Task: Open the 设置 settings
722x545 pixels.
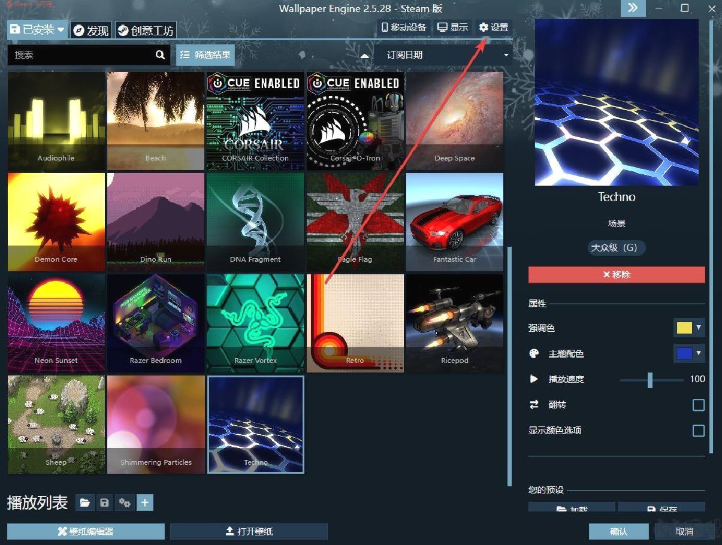Action: click(x=494, y=27)
